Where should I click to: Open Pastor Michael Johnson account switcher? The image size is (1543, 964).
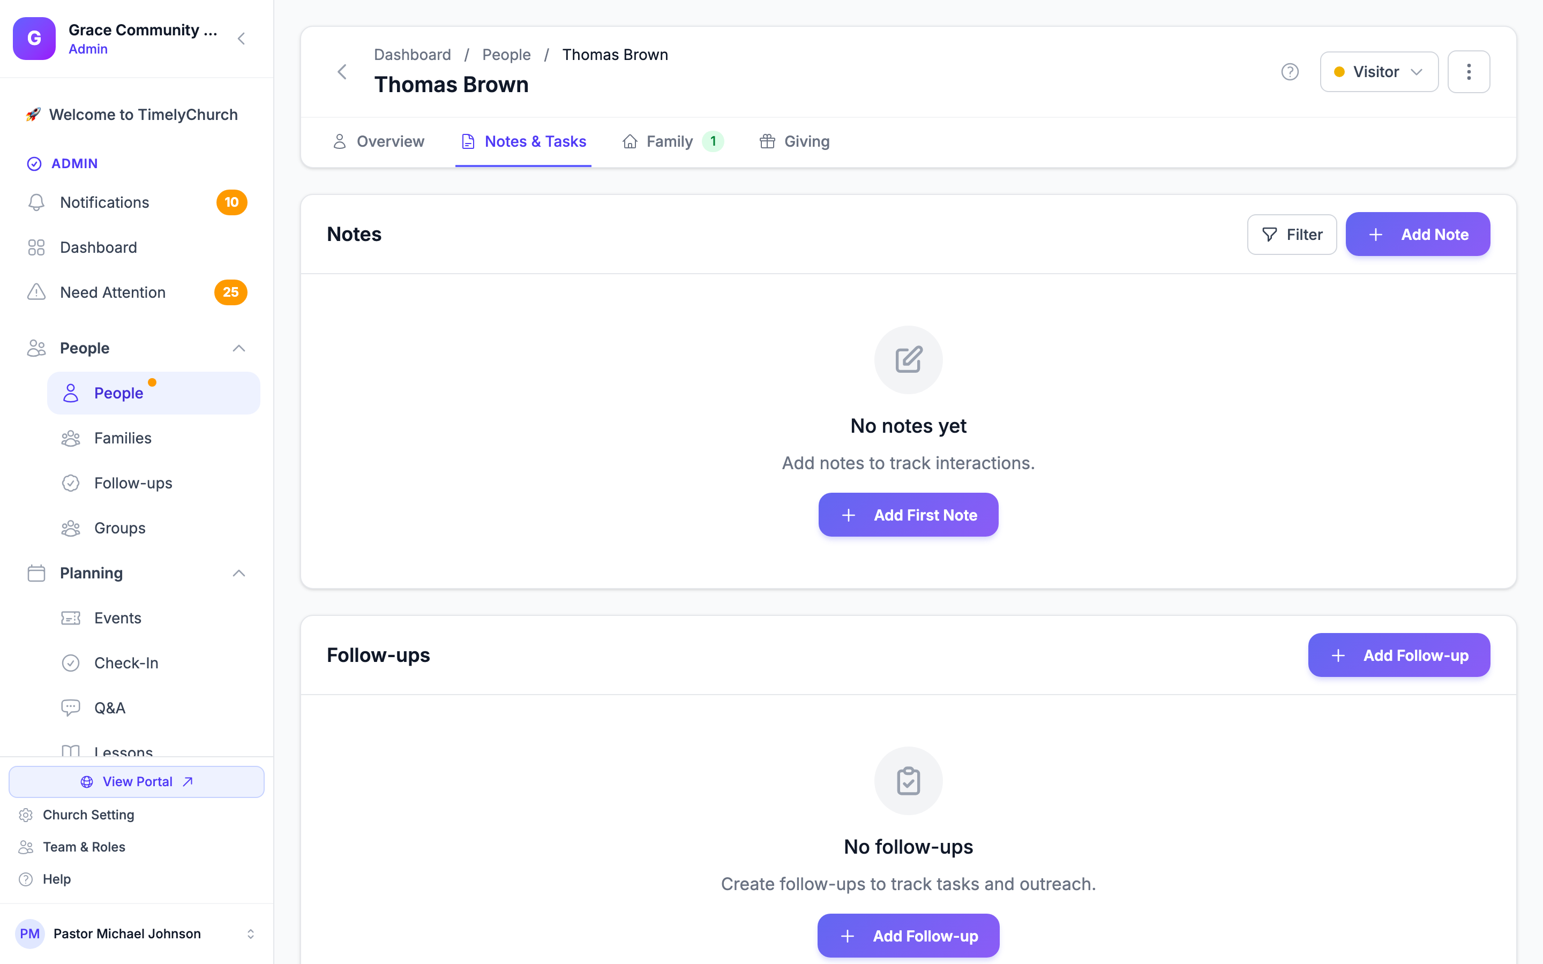(x=251, y=933)
